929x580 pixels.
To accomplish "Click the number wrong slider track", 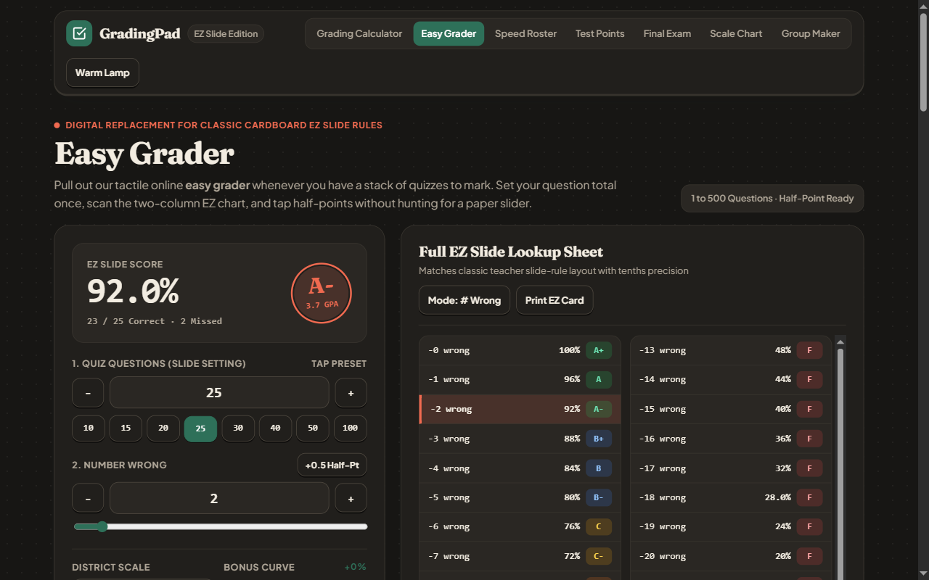I will coord(221,527).
